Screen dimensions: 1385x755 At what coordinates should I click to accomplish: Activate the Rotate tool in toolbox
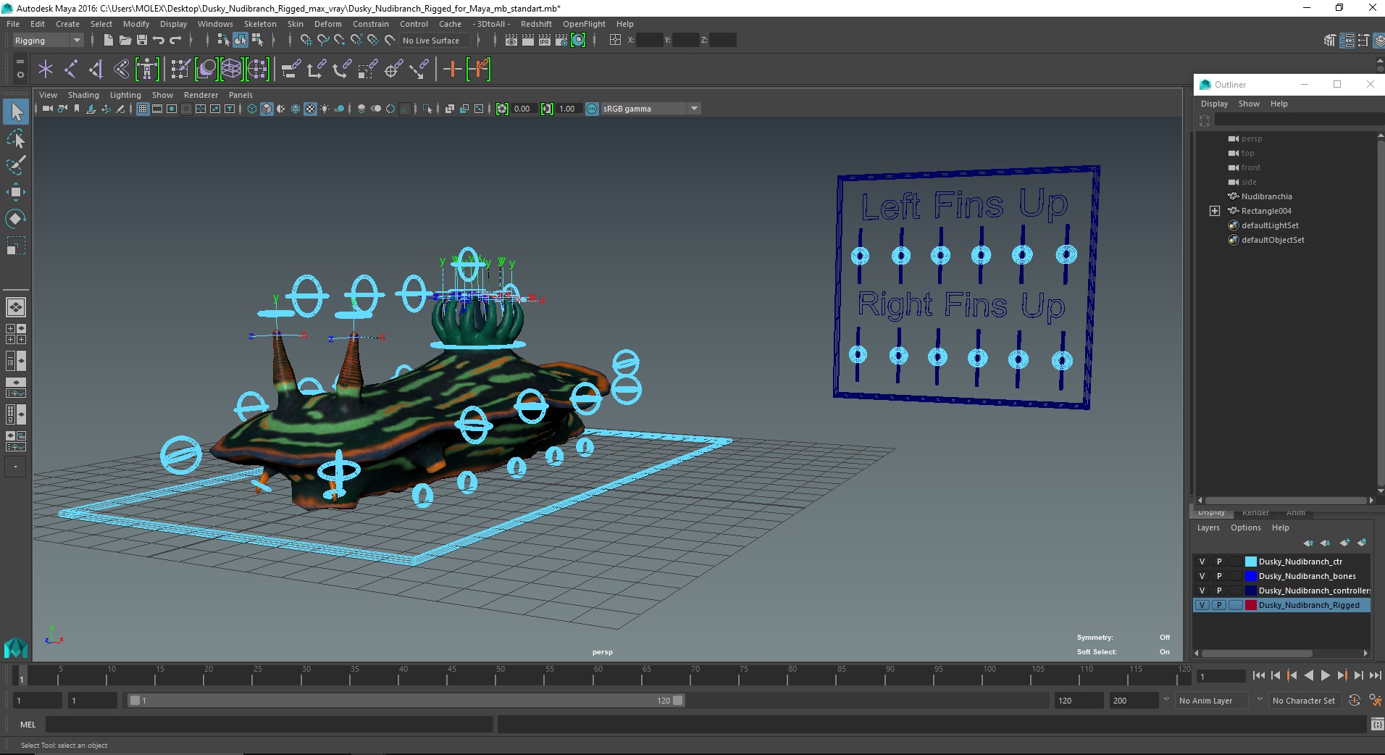[16, 219]
